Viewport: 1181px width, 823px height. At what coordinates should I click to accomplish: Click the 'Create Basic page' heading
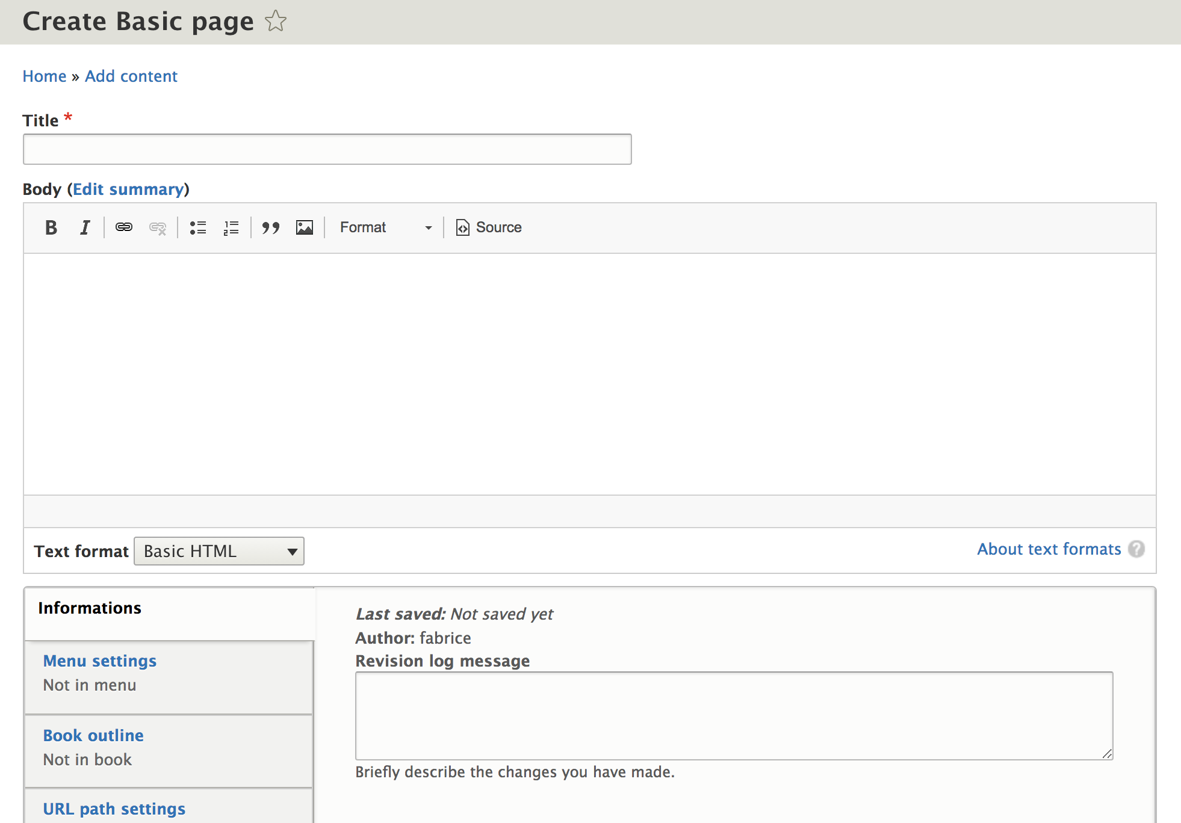(138, 22)
